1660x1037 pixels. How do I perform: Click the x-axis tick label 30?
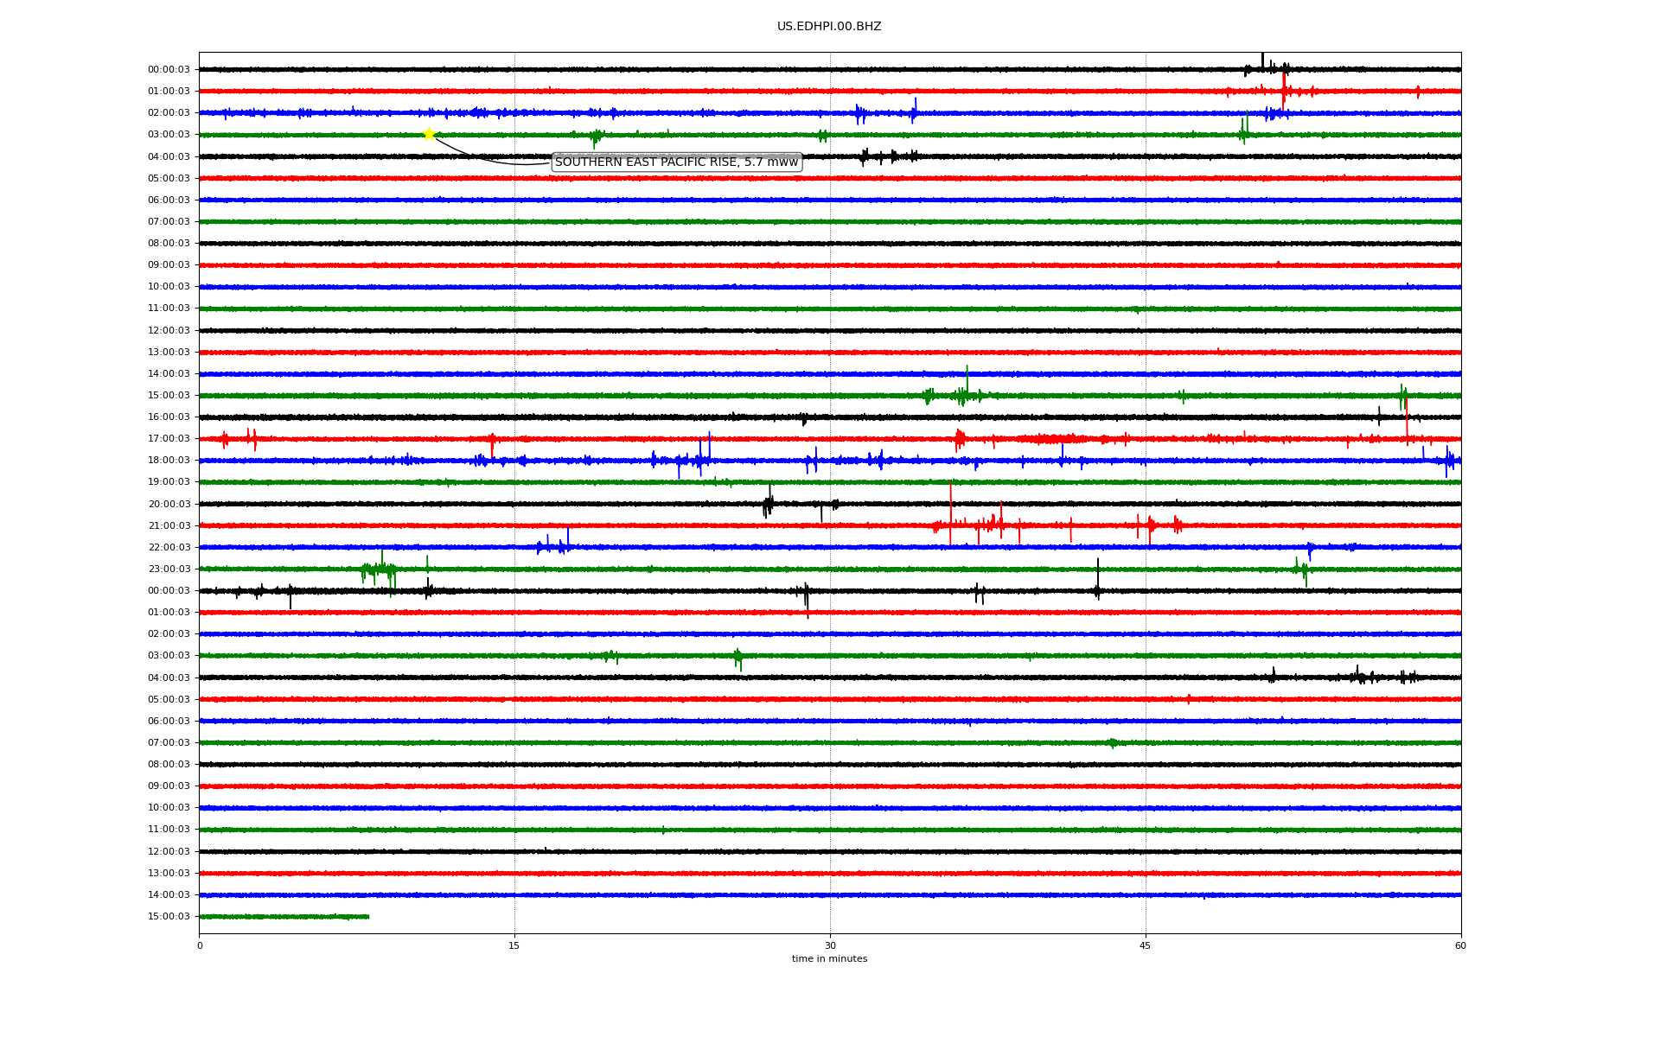(830, 945)
